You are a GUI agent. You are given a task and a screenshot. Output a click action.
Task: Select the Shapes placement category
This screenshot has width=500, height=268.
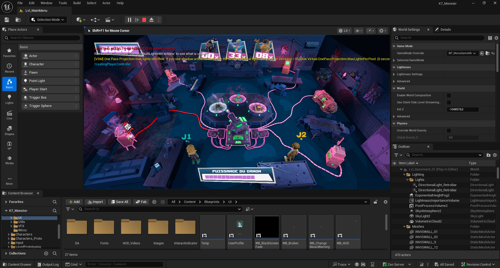pos(9,131)
